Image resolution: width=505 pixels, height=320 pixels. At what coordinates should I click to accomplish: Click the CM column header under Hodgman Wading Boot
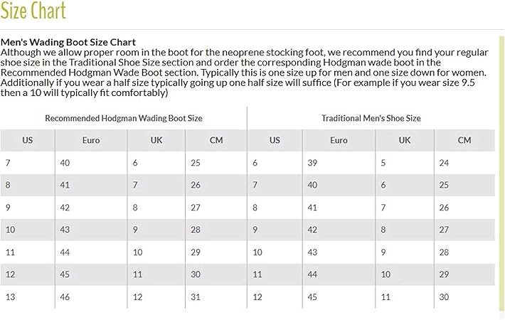(216, 140)
